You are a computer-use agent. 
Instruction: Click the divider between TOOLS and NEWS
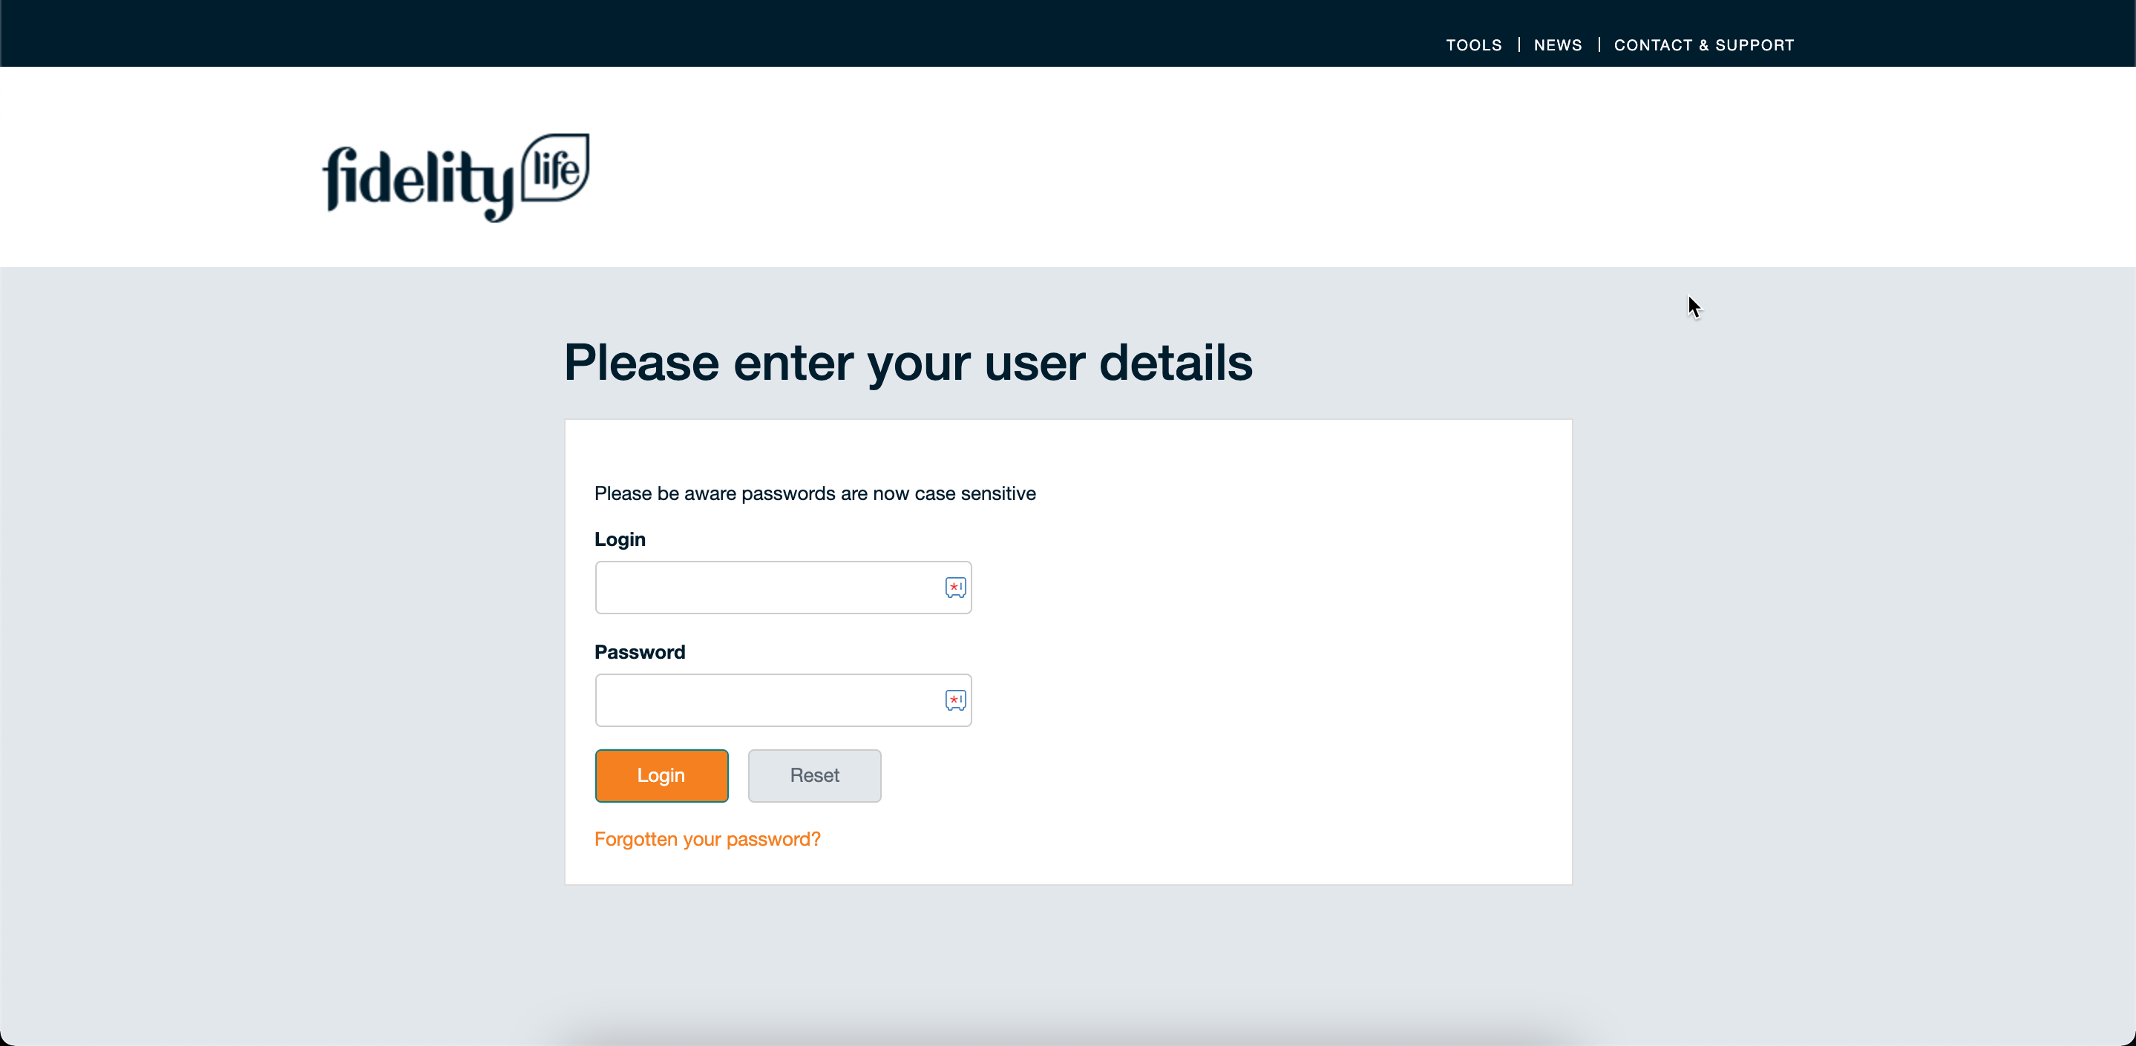point(1519,45)
